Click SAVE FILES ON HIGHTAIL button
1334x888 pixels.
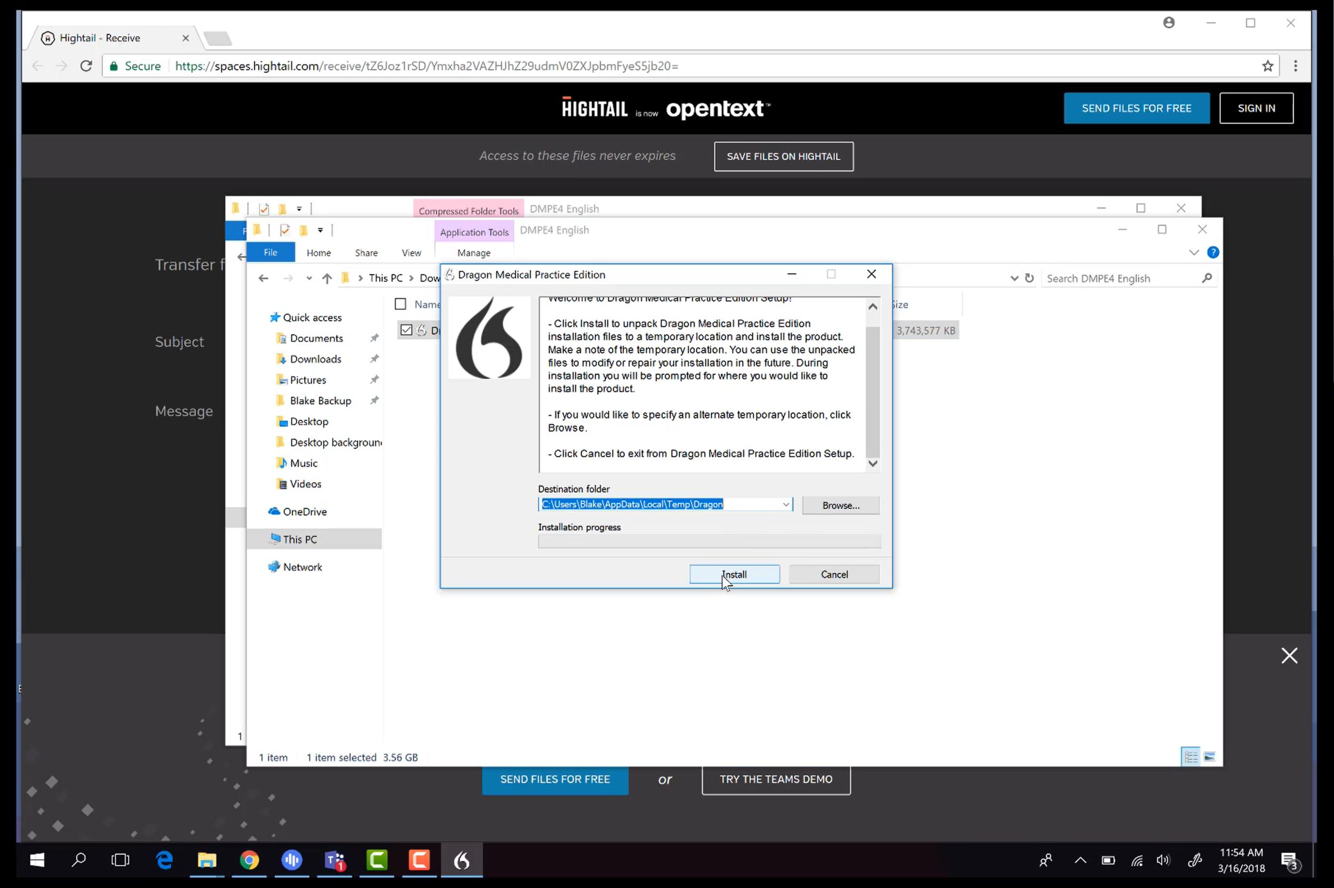coord(783,156)
